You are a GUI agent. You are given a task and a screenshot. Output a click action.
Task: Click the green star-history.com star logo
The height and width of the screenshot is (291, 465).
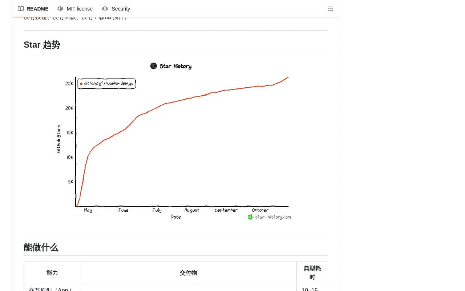[250, 217]
